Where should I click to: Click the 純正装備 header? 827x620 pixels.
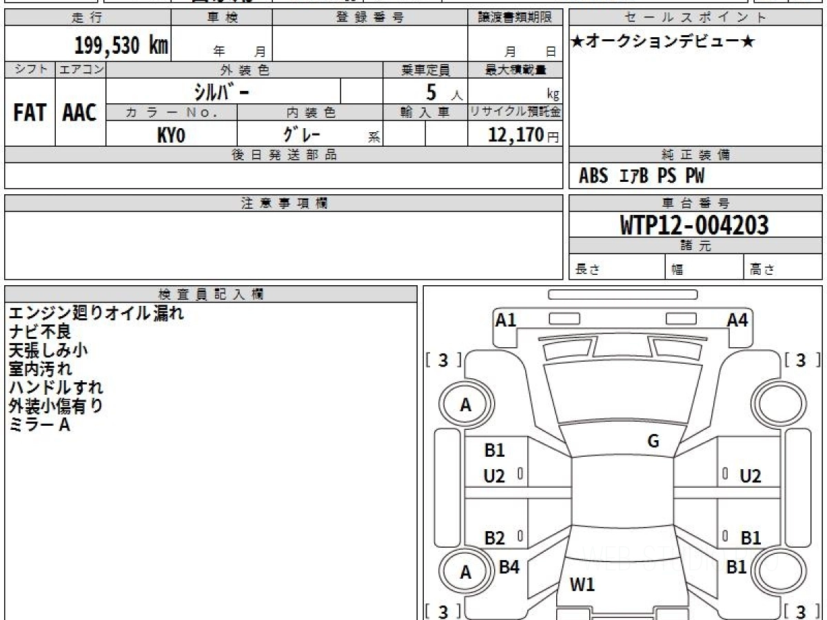click(696, 155)
